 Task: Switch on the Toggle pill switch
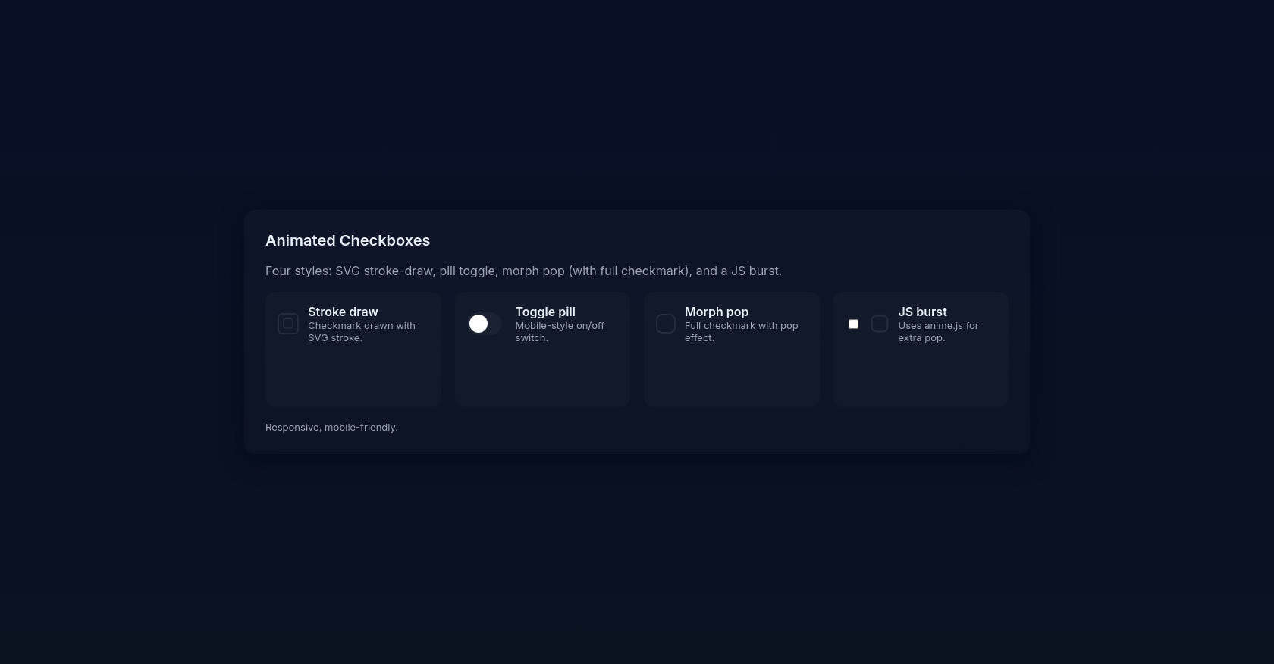tap(485, 324)
